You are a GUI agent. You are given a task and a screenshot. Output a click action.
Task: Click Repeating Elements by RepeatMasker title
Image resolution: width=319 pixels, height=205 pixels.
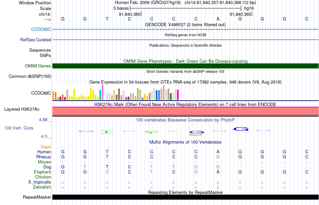186,192
